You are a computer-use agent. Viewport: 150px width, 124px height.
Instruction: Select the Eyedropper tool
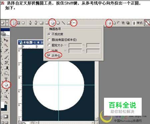[x=6, y=91]
